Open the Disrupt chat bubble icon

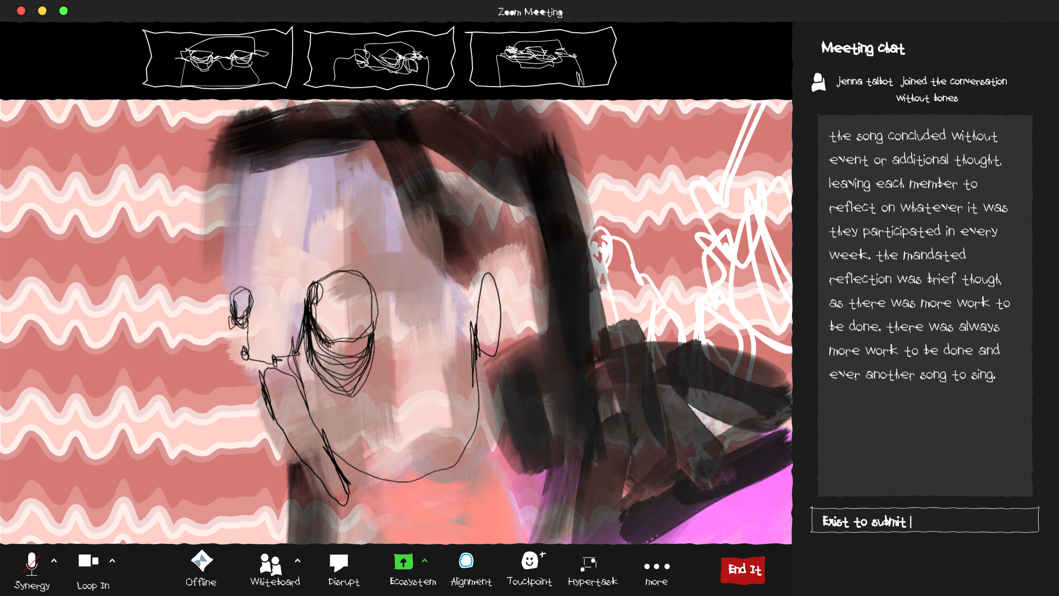pos(339,562)
